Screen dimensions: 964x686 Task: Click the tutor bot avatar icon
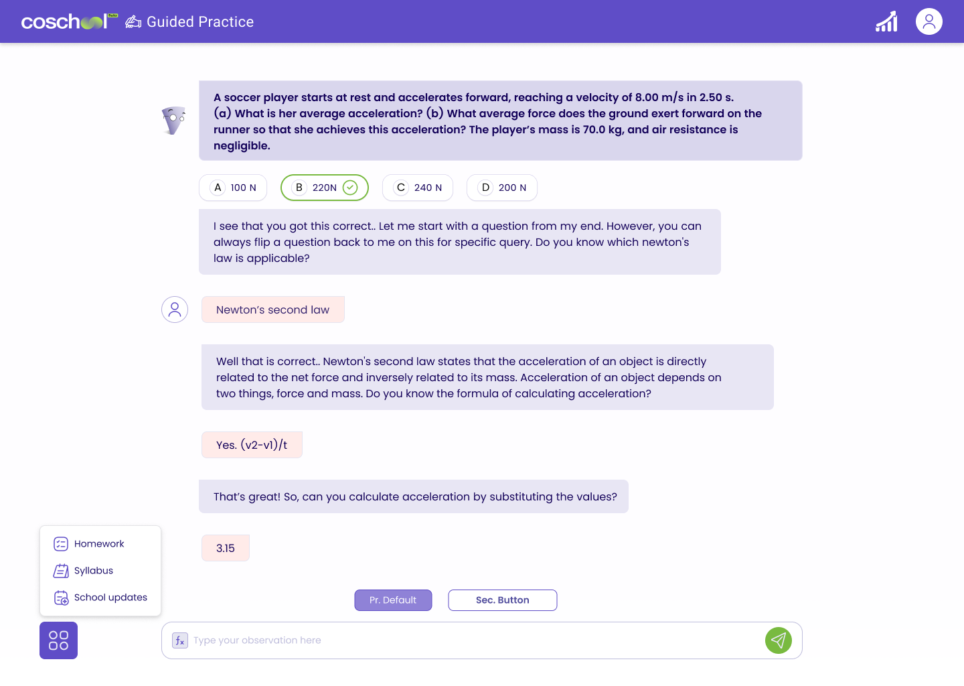[x=173, y=121]
